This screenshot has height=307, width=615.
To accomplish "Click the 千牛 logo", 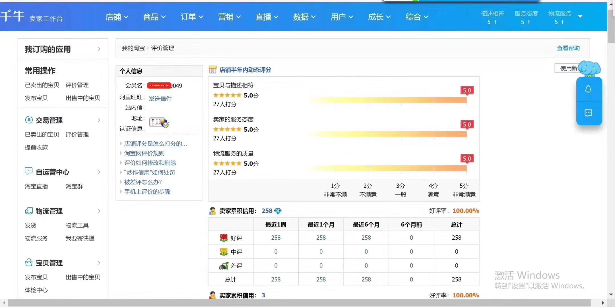I will 13,16.
